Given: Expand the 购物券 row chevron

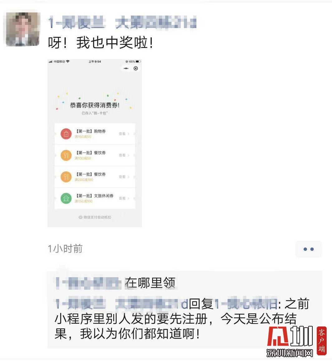Looking at the screenshot, I should coord(128,134).
